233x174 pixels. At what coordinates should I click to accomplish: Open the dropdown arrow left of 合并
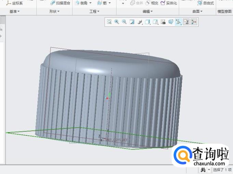click(x=123, y=3)
